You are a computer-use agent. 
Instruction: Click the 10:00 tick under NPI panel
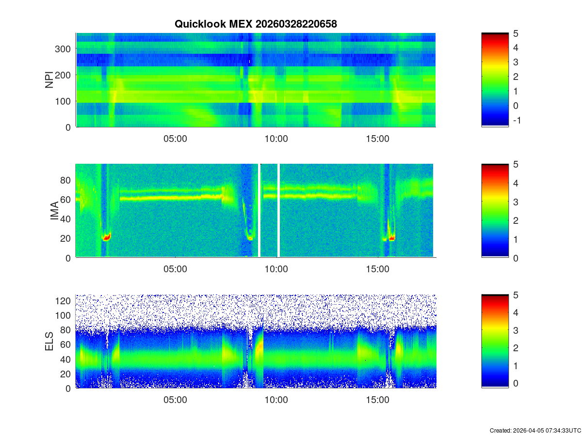click(276, 139)
